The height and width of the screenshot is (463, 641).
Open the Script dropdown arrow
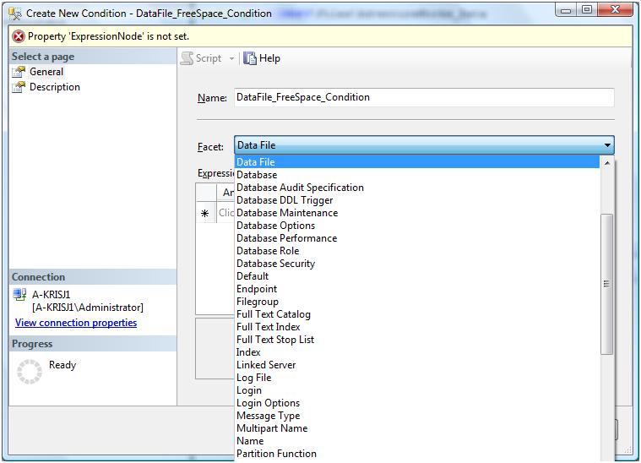(231, 58)
